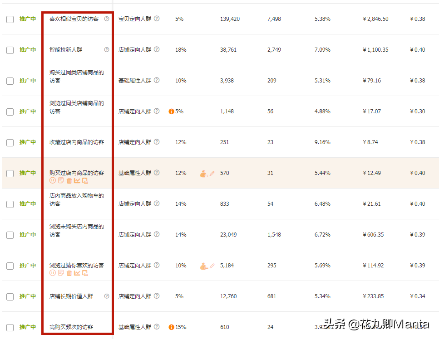Viewport: 439px width, 339px height.
Task: Click cost-per-click ¥0.30
Action: click(x=418, y=111)
